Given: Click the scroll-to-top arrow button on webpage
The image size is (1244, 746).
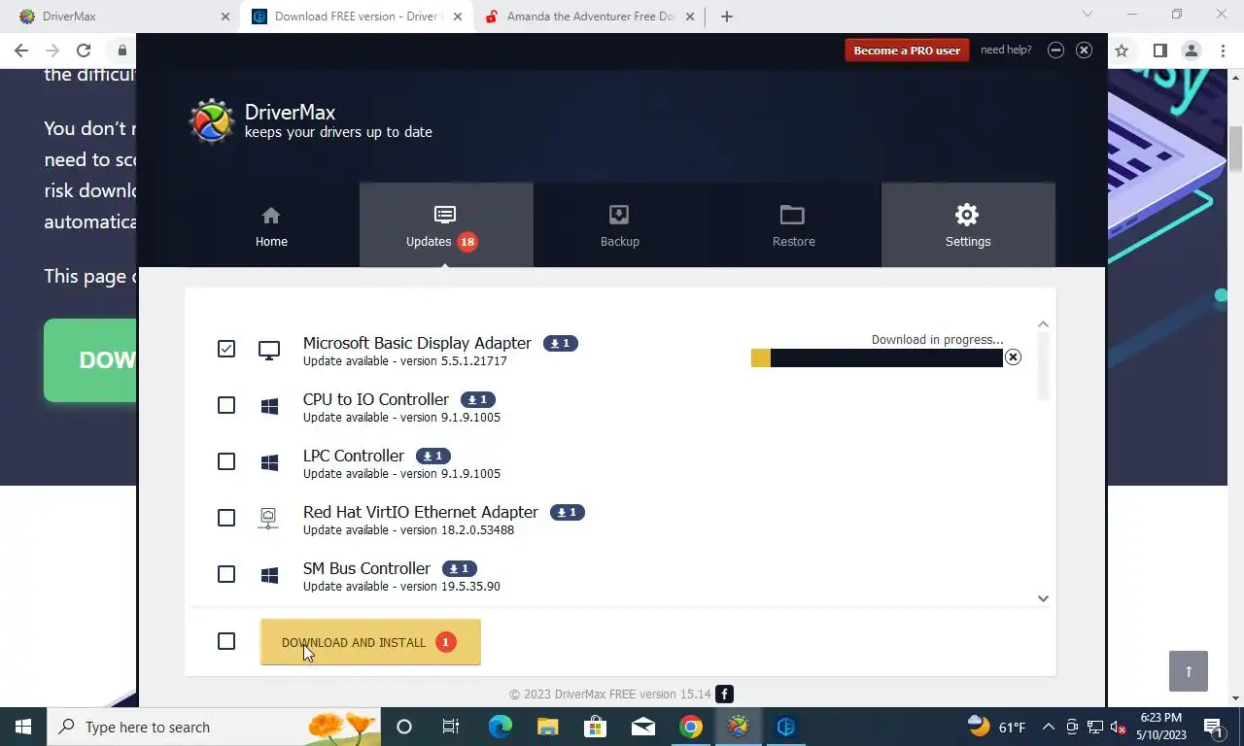Looking at the screenshot, I should pyautogui.click(x=1189, y=671).
